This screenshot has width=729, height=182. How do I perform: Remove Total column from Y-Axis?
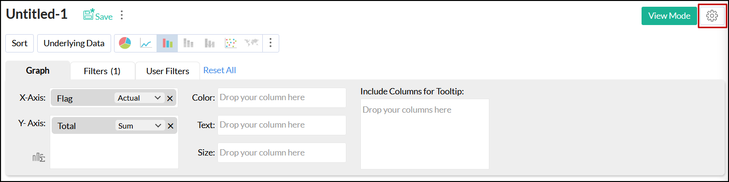pyautogui.click(x=170, y=126)
